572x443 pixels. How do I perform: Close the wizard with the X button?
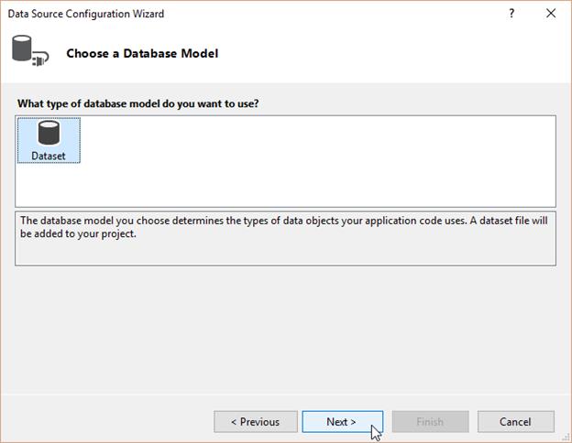click(551, 14)
